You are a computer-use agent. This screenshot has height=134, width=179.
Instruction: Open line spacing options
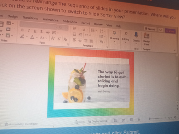point(94,30)
